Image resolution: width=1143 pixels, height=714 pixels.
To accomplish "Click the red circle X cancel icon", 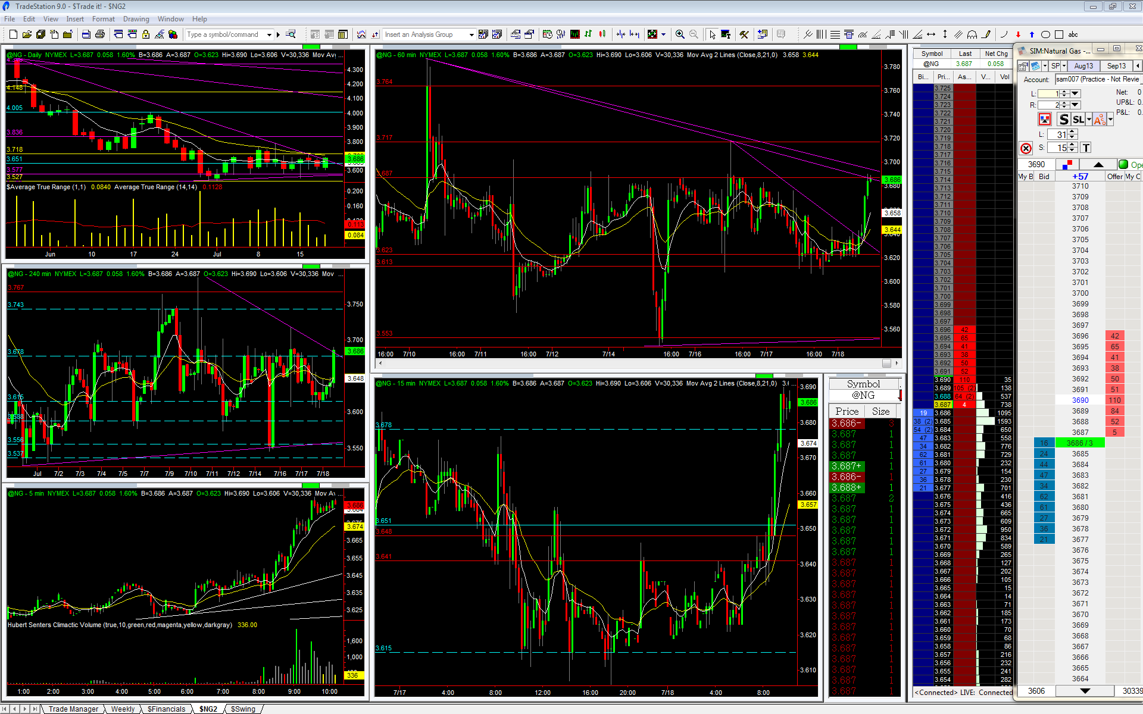I will click(1026, 148).
